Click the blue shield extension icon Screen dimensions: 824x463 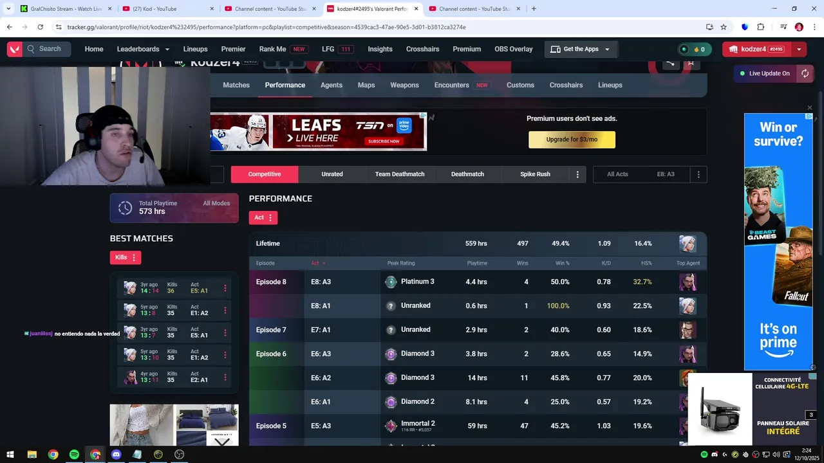pyautogui.click(x=745, y=27)
